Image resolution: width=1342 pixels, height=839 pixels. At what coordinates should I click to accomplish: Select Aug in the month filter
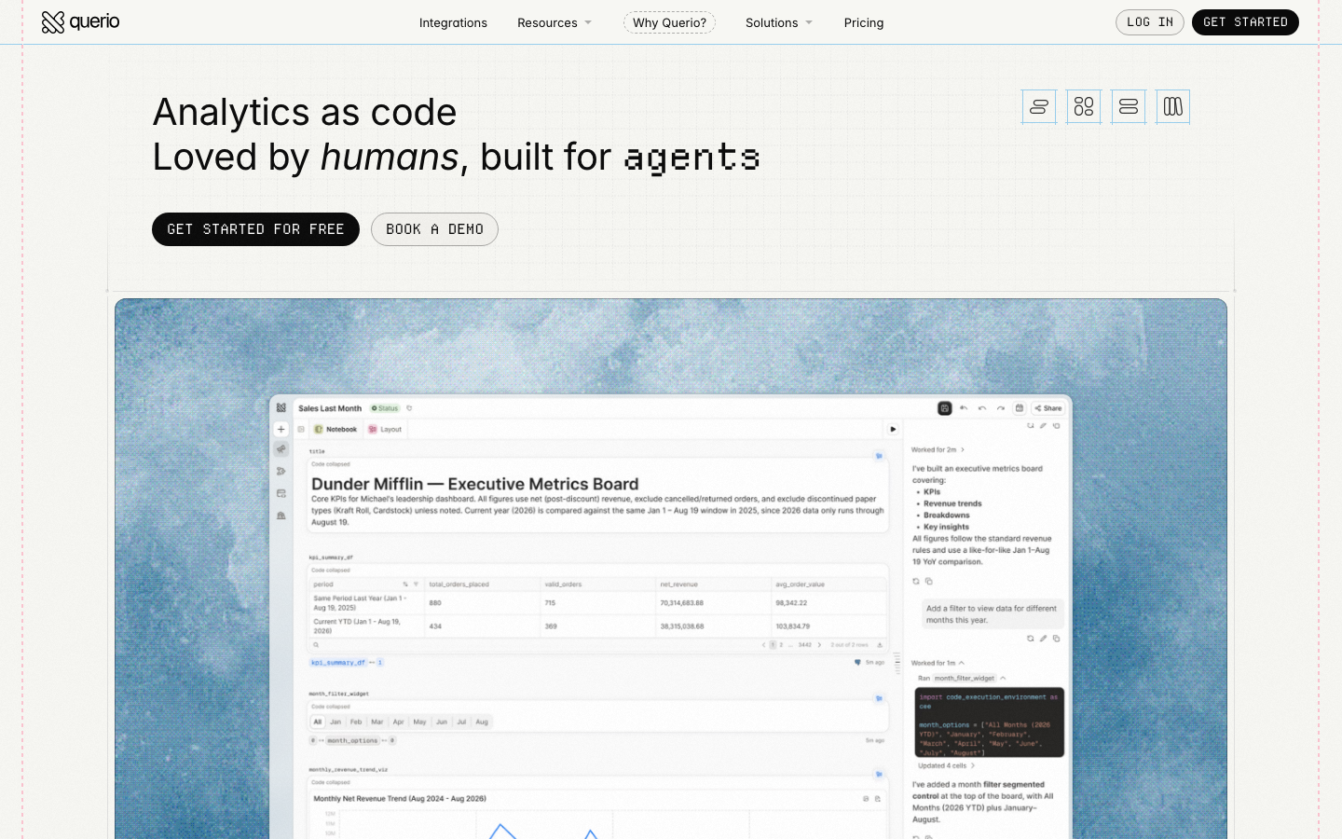(x=482, y=722)
